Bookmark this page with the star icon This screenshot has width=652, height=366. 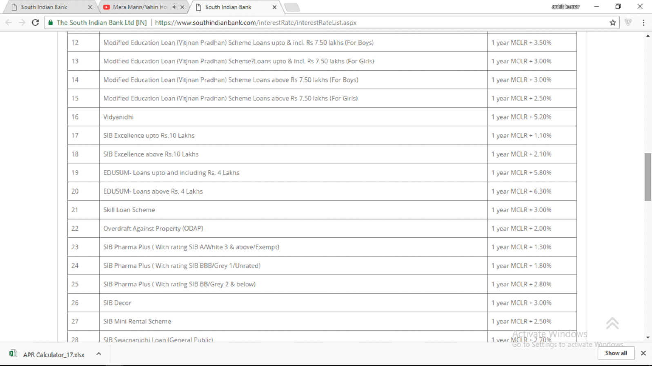(x=612, y=23)
